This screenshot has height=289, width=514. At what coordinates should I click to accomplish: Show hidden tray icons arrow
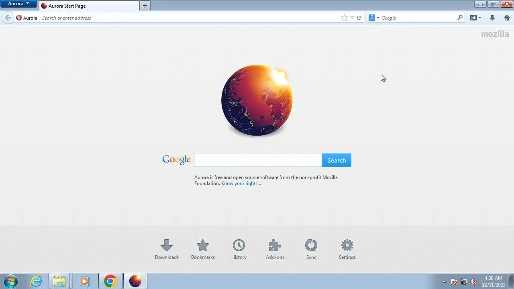pos(444,281)
